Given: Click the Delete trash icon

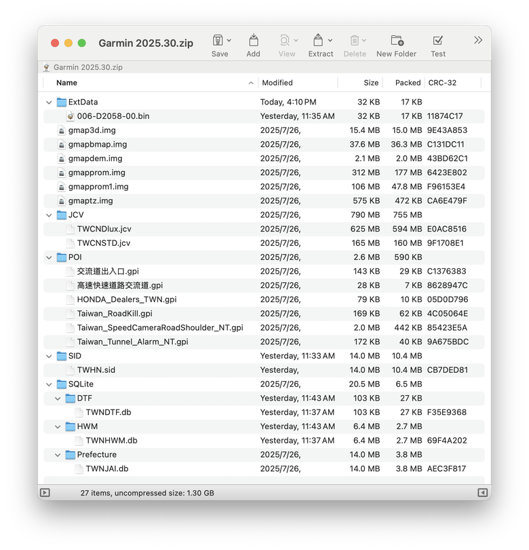Looking at the screenshot, I should pyautogui.click(x=355, y=41).
